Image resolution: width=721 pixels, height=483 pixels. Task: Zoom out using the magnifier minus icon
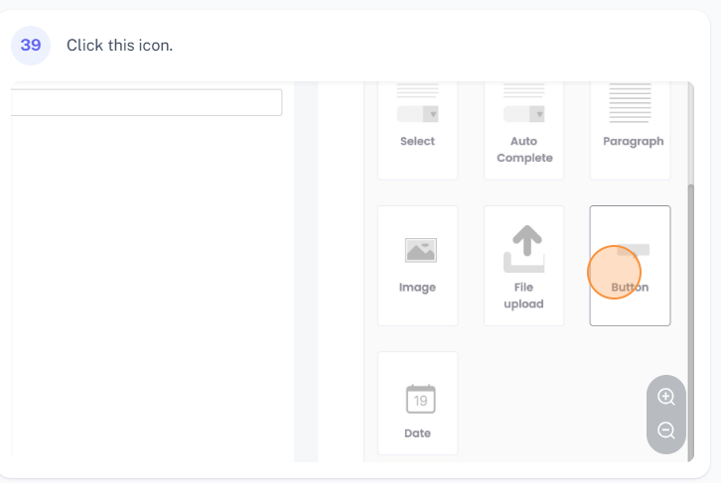coord(666,430)
